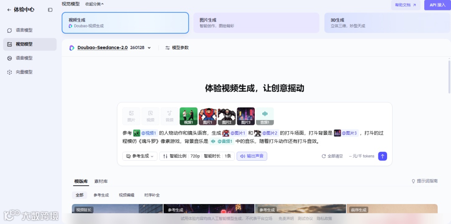Change the 智能时长 duration setting

[x=212, y=156]
